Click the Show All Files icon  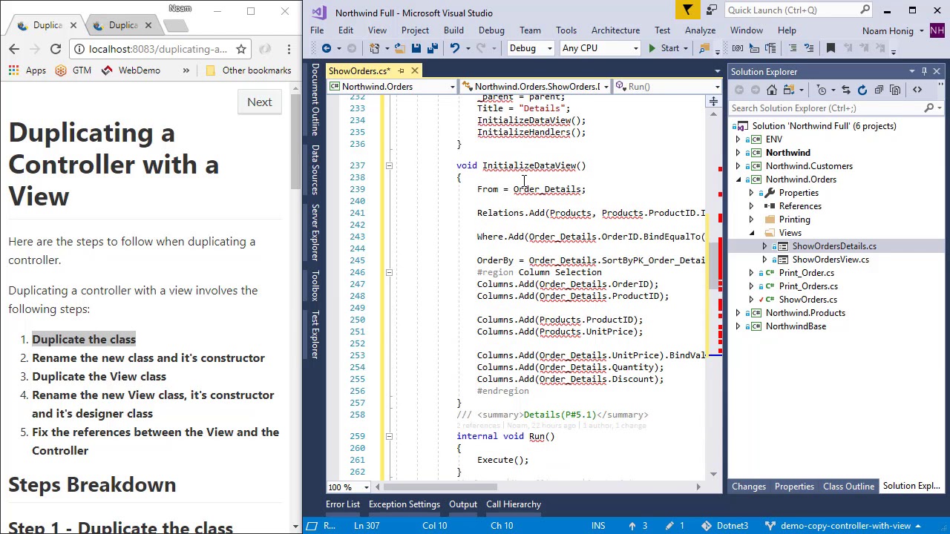click(x=895, y=90)
